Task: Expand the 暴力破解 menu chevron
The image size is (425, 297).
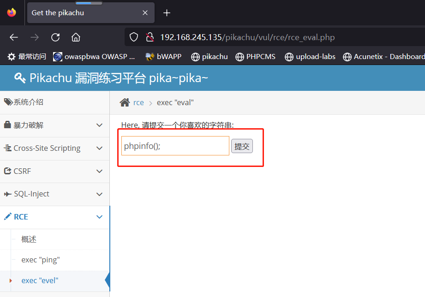Action: [x=100, y=125]
